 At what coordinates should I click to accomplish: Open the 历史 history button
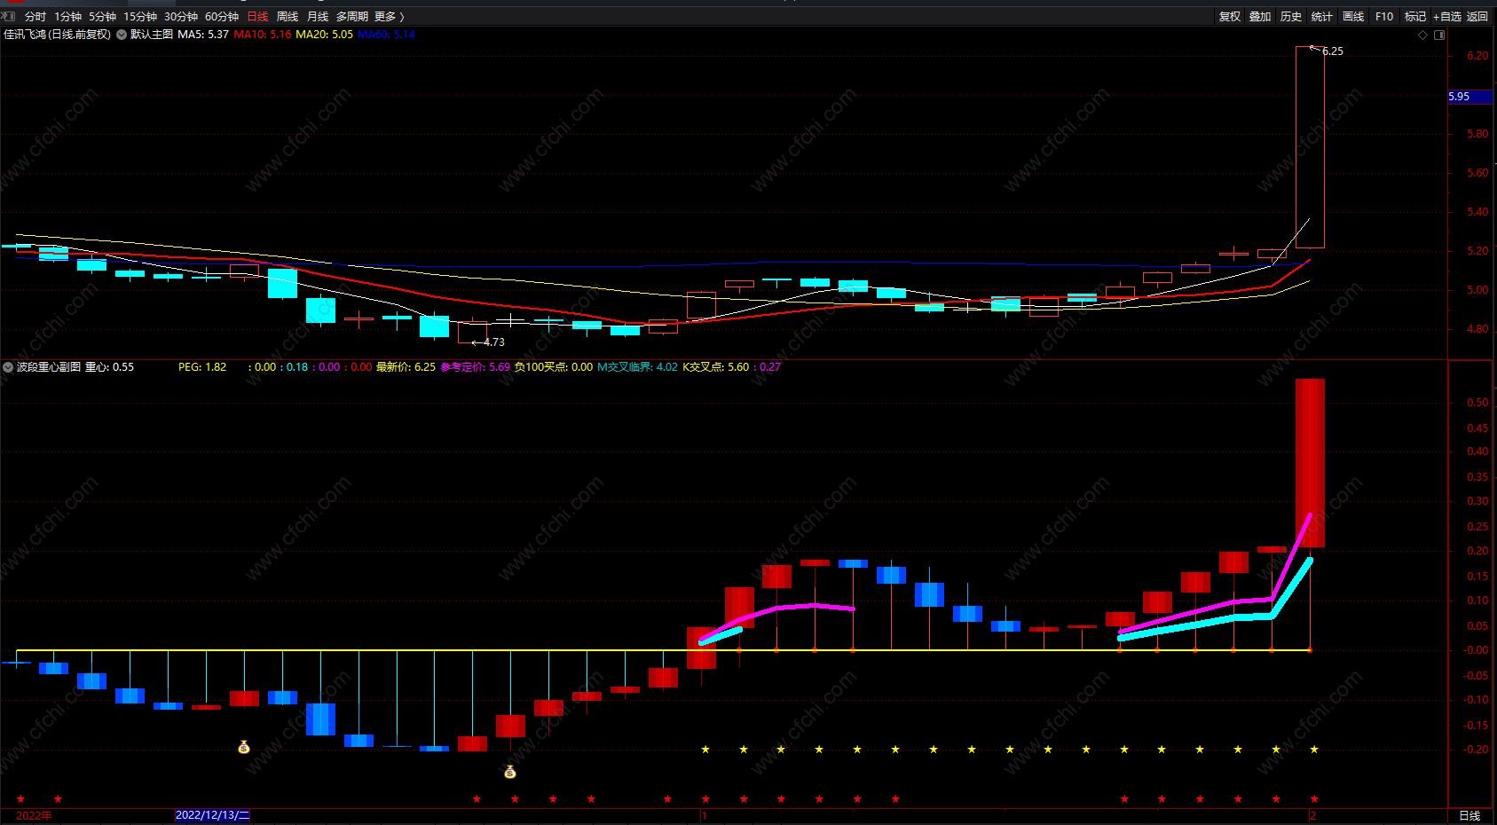pos(1291,17)
